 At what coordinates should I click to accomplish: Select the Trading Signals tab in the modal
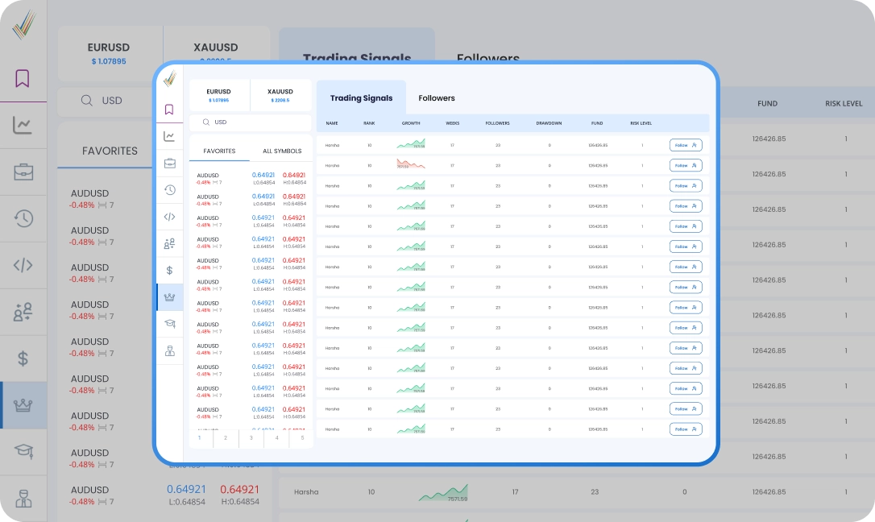(x=360, y=98)
